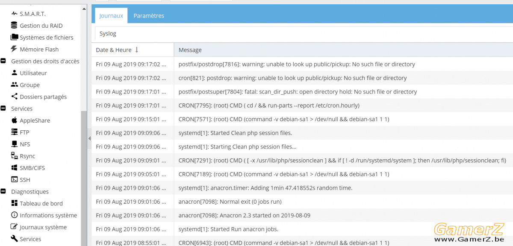513x246 pixels.
Task: Click the sidebar collapse arrow handle
Action: pyautogui.click(x=89, y=138)
